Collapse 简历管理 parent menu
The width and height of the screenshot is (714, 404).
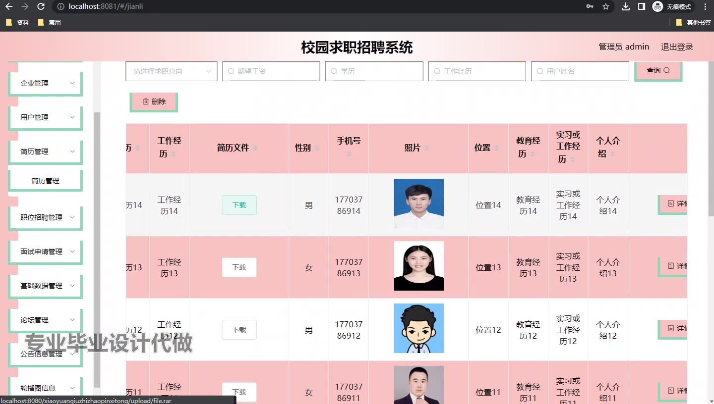pyautogui.click(x=45, y=151)
